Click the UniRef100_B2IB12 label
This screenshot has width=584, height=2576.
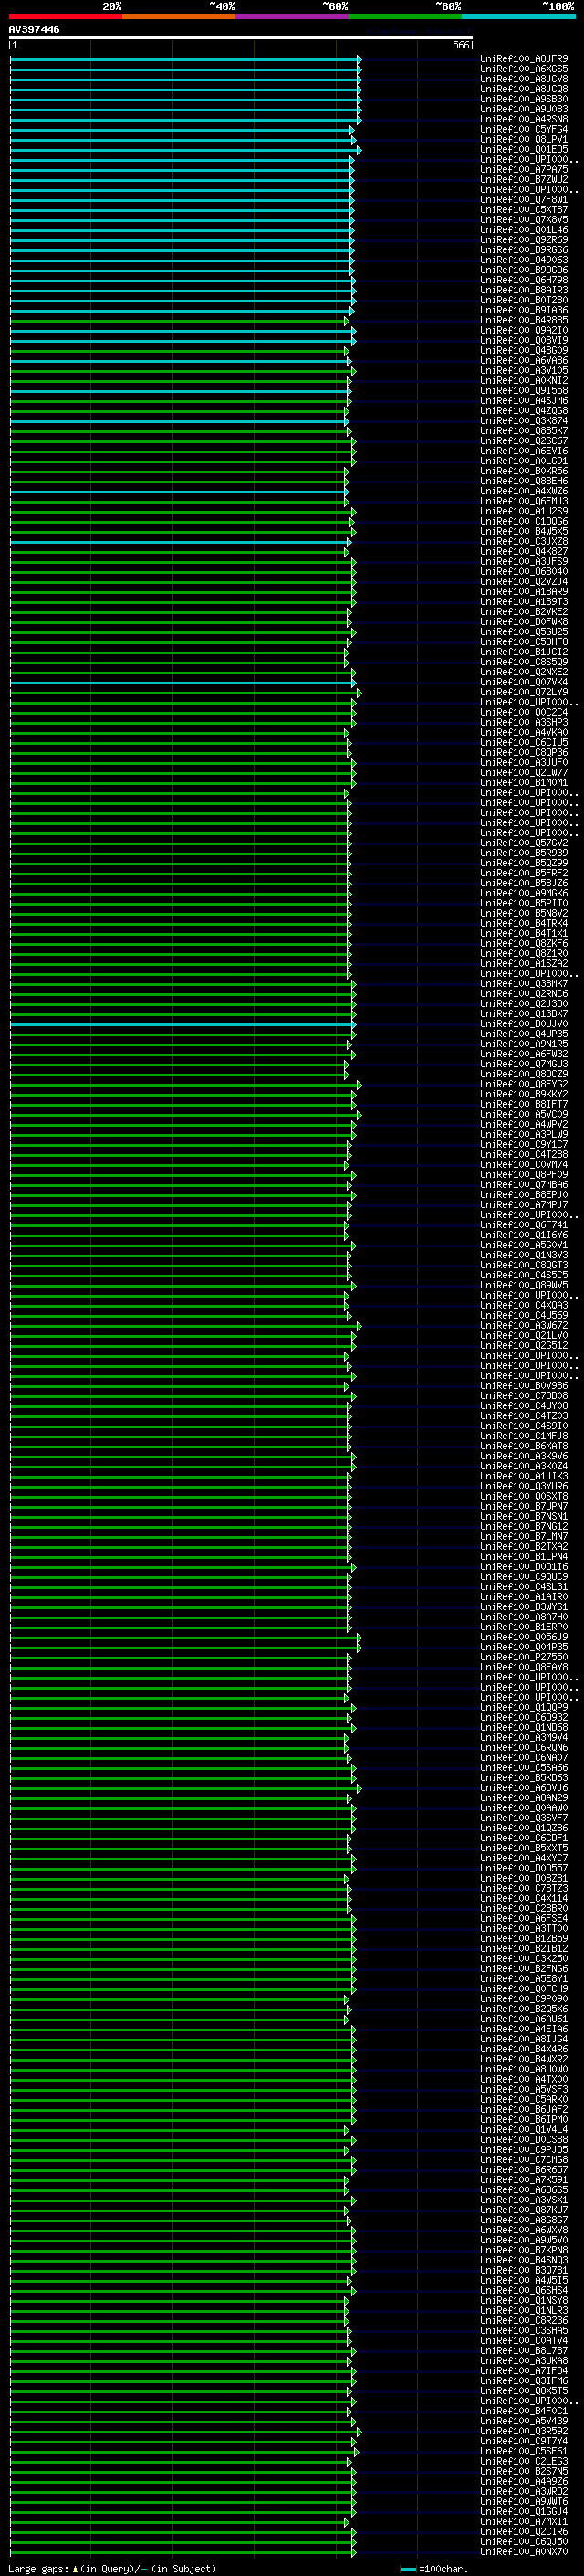point(524,1948)
